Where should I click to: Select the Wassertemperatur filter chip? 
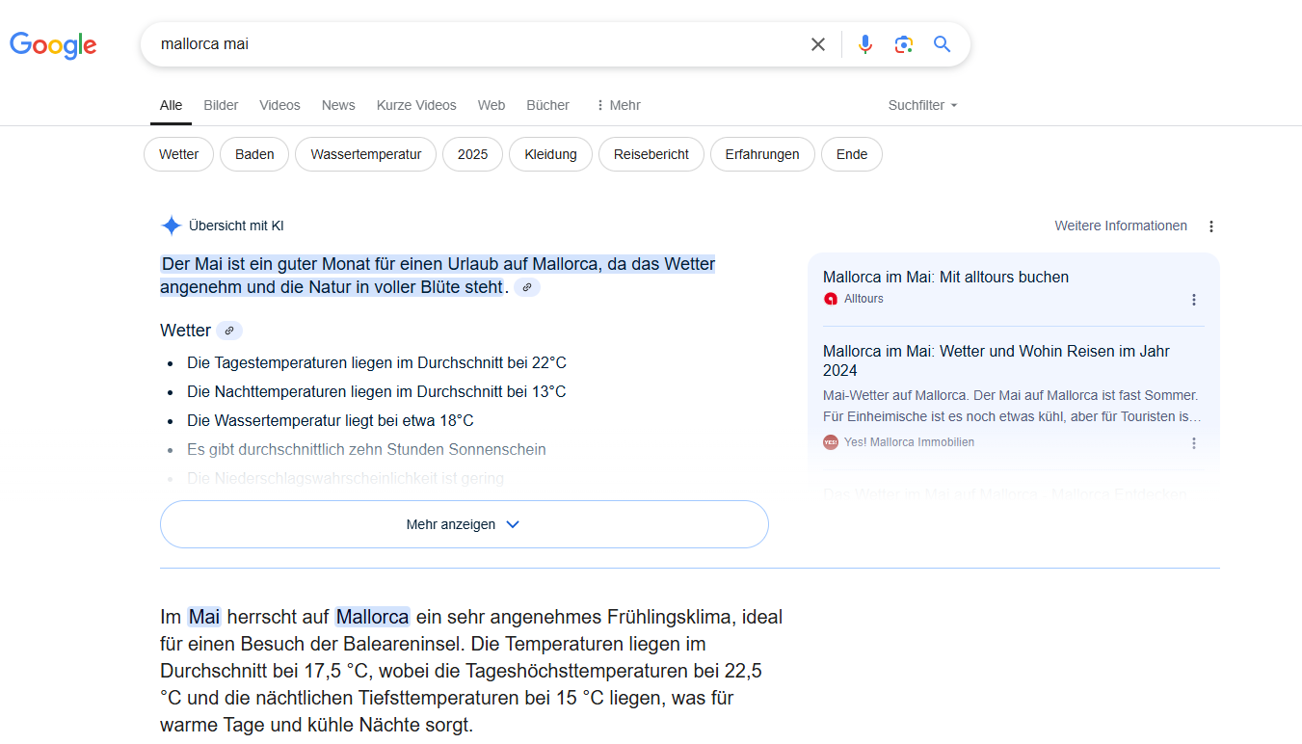point(366,154)
